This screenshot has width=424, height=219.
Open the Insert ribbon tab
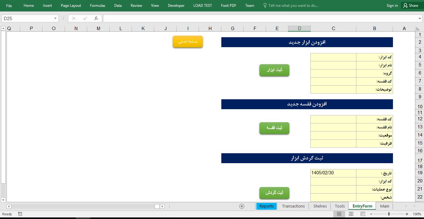tap(47, 6)
